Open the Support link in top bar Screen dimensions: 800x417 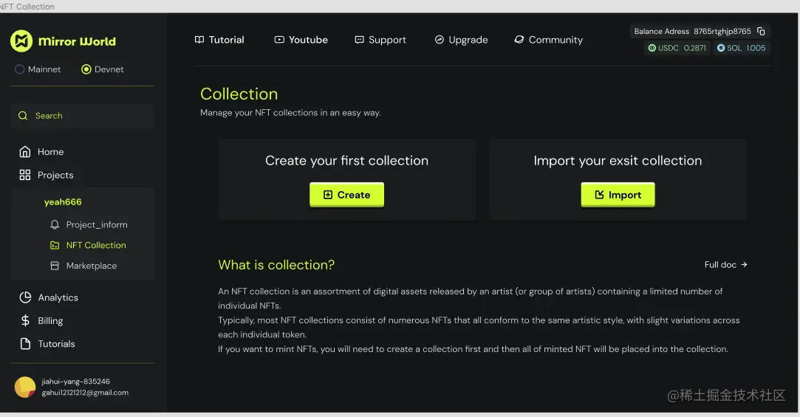point(387,40)
